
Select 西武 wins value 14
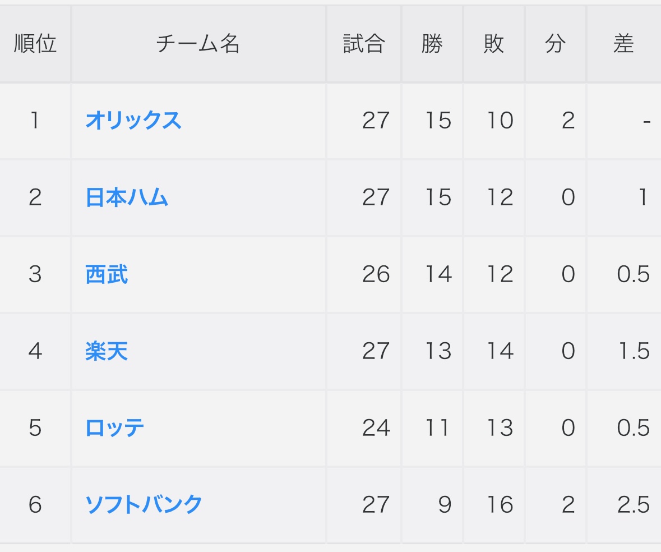(438, 274)
